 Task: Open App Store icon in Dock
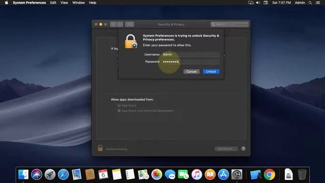pyautogui.click(x=223, y=174)
